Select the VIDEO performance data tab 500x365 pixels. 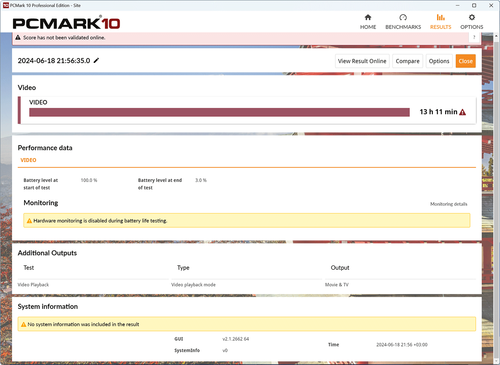coord(28,160)
